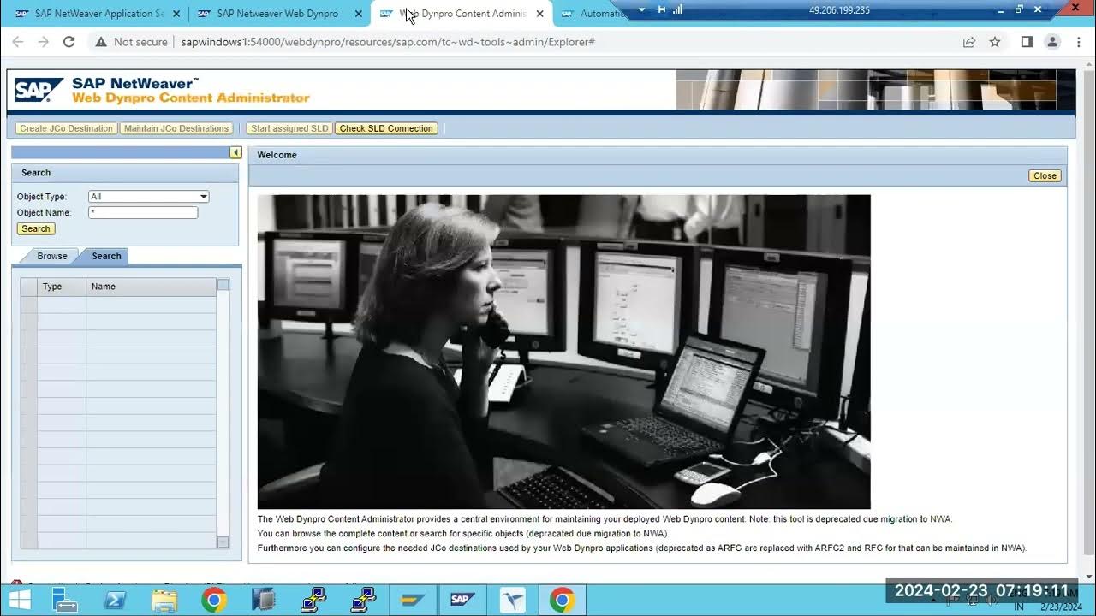The height and width of the screenshot is (616, 1096).
Task: Close the Welcome panel with Close button
Action: click(1045, 175)
